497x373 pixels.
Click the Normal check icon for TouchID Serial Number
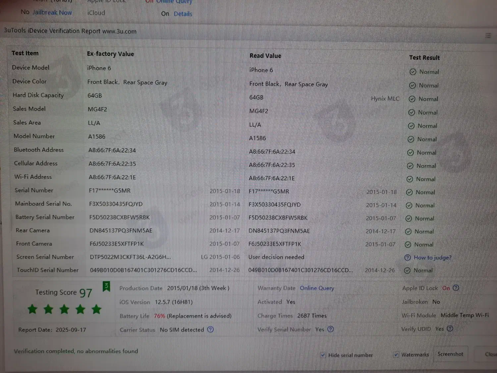click(x=408, y=271)
